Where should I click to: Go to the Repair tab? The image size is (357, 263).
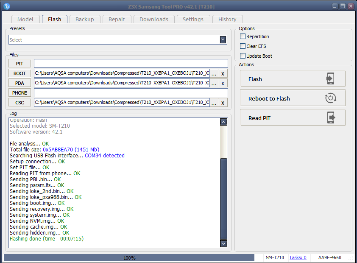point(117,20)
